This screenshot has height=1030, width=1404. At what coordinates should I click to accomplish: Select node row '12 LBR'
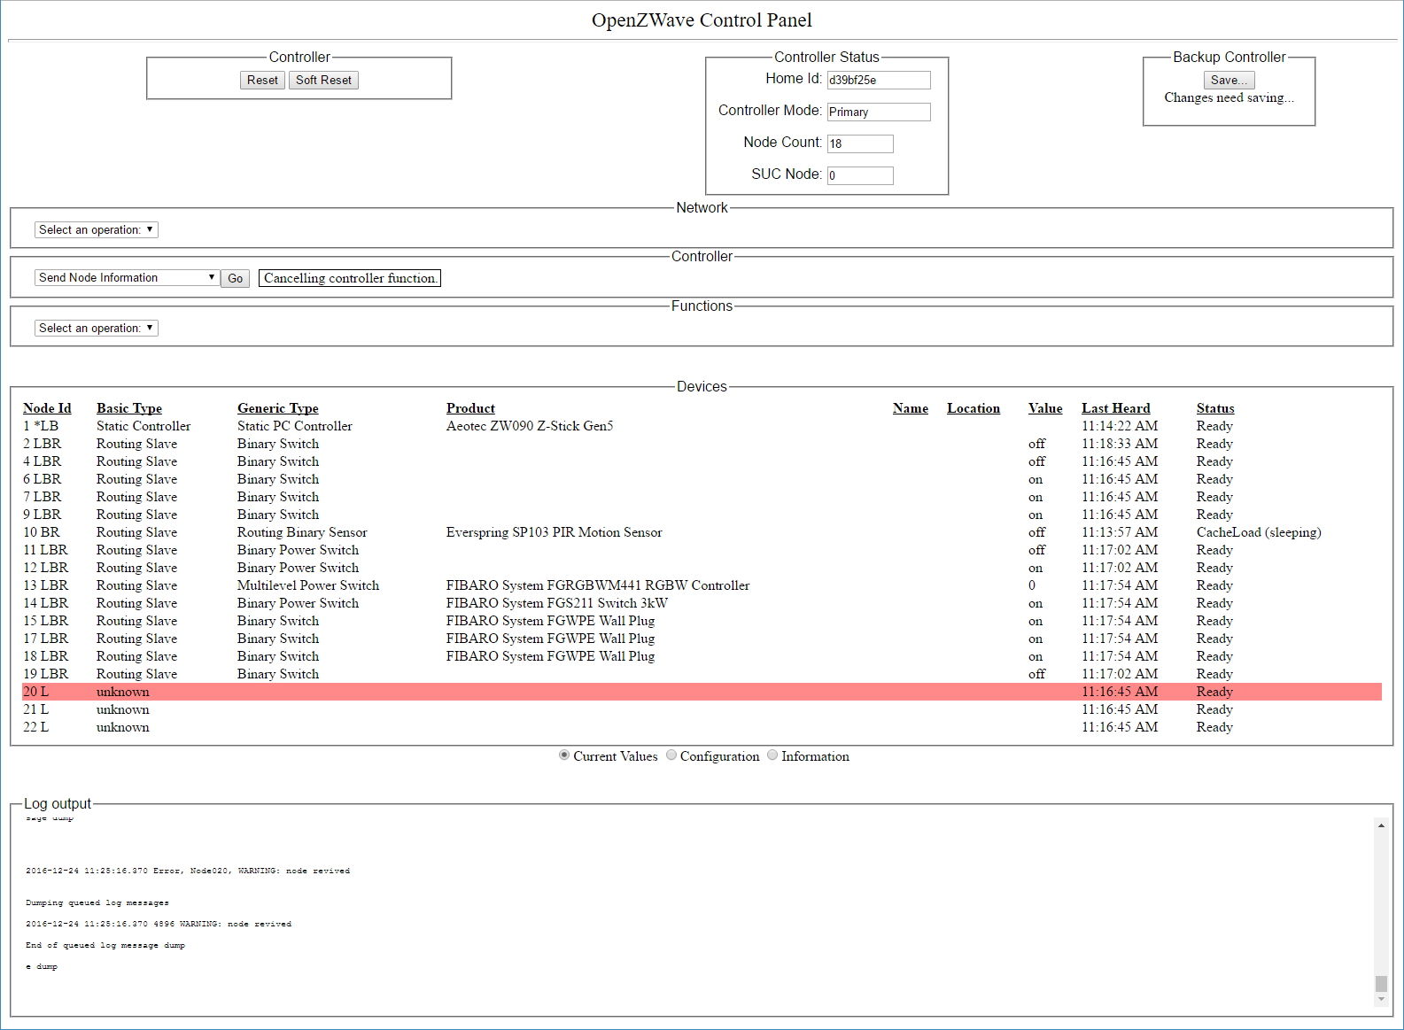coord(702,568)
